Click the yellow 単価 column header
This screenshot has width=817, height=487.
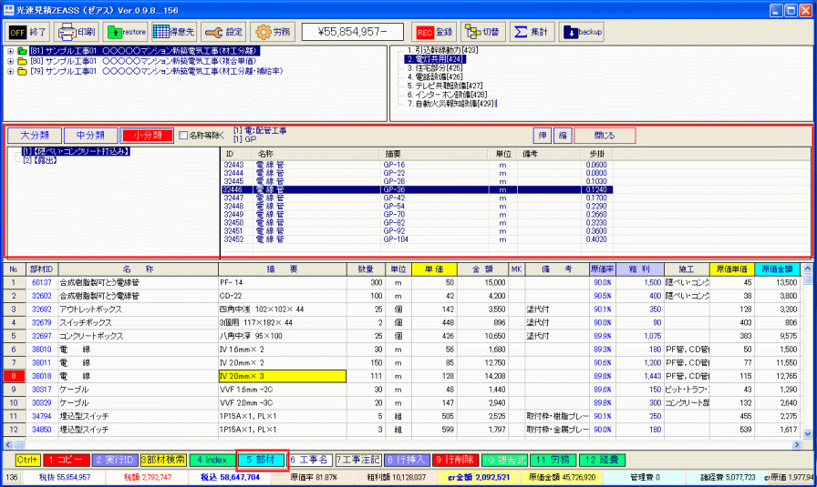coord(434,269)
